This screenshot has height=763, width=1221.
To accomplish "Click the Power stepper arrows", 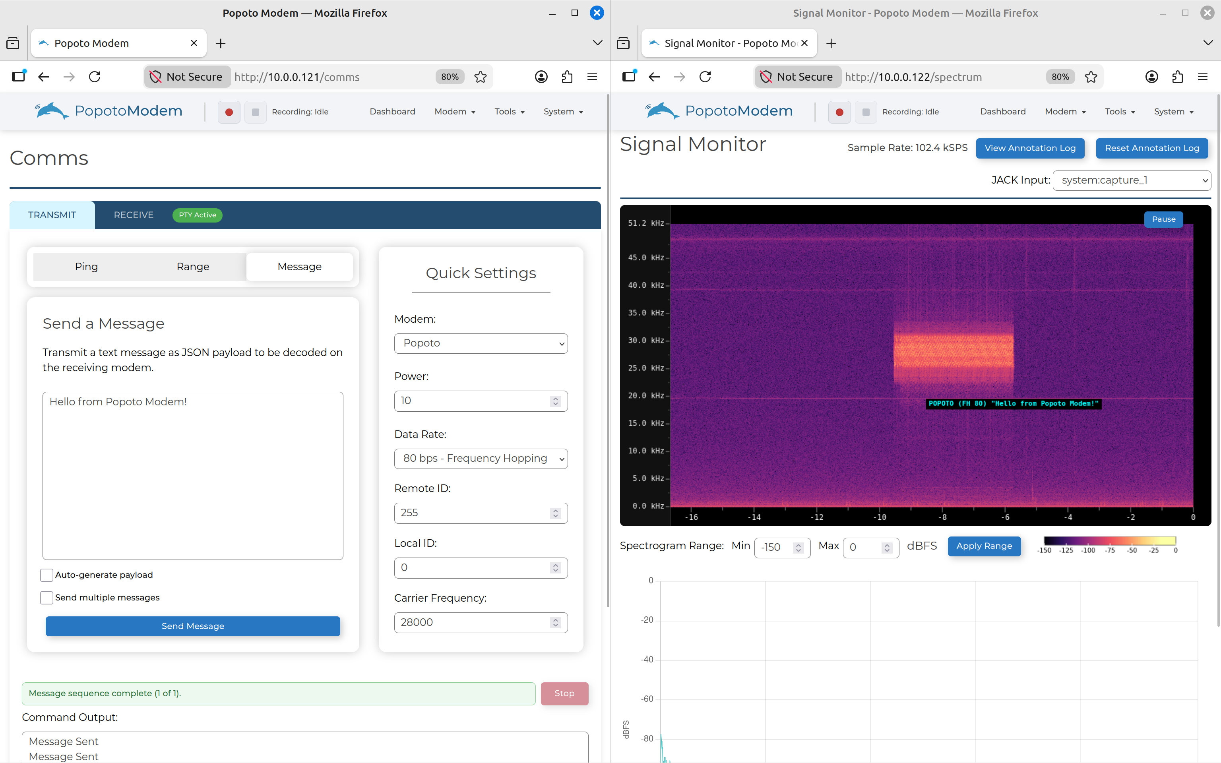I will [x=556, y=401].
